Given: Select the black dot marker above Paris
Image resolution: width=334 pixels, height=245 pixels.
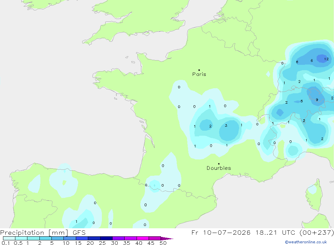Looking at the screenshot, I should click(x=199, y=70).
